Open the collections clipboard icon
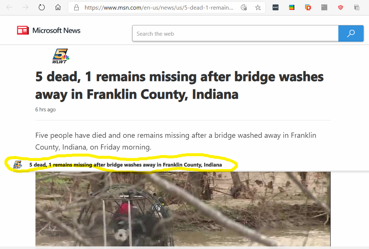 point(357,7)
